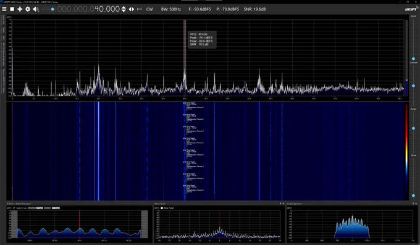Image resolution: width=420 pixels, height=245 pixels.
Task: Click the plus icon to add a new slice
Action: pos(20,9)
